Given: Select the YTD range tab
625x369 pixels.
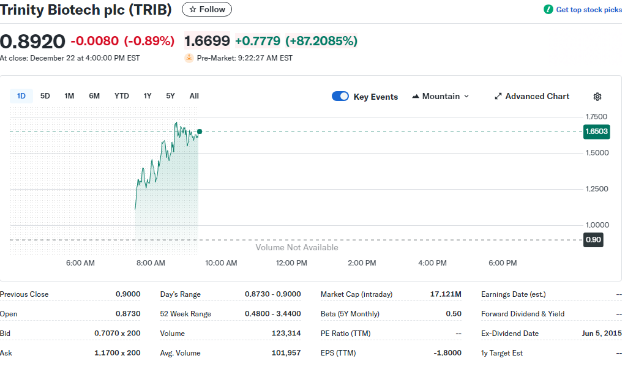Looking at the screenshot, I should [122, 96].
